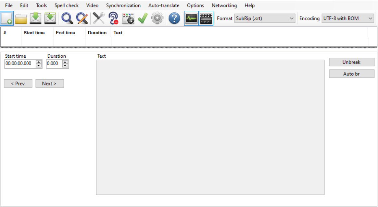Click inside the subtitle Text editing area
378x207 pixels.
click(210, 127)
